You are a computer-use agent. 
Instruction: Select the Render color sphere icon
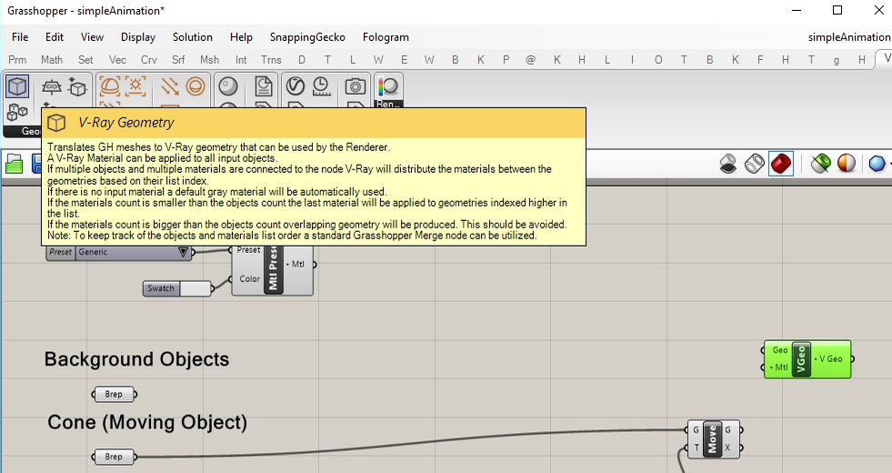click(x=388, y=86)
